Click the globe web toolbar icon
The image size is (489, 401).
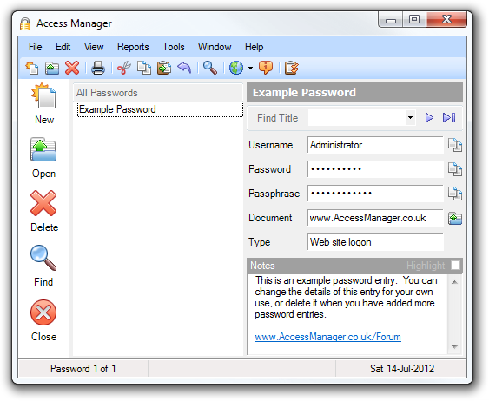click(236, 68)
